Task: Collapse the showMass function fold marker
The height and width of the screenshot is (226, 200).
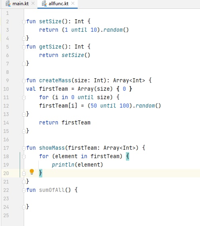Action: point(24,148)
